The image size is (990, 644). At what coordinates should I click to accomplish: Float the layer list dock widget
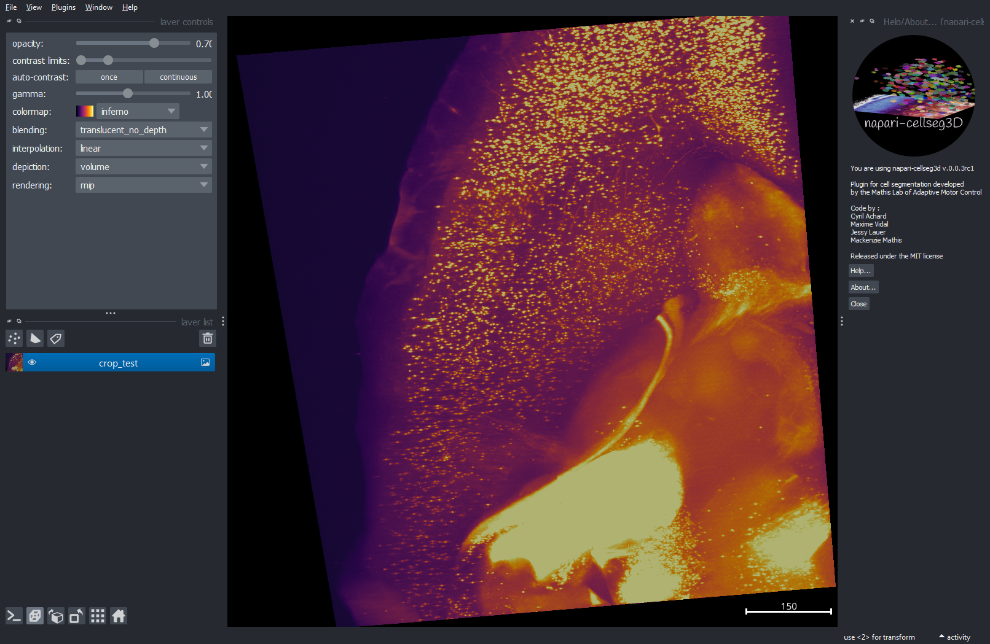coord(19,321)
